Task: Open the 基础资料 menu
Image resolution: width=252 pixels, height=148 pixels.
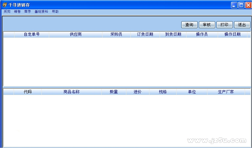Action: click(x=41, y=11)
